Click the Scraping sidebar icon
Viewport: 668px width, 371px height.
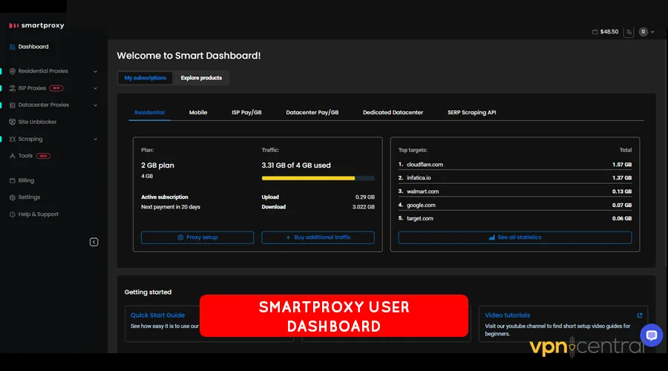pyautogui.click(x=13, y=139)
